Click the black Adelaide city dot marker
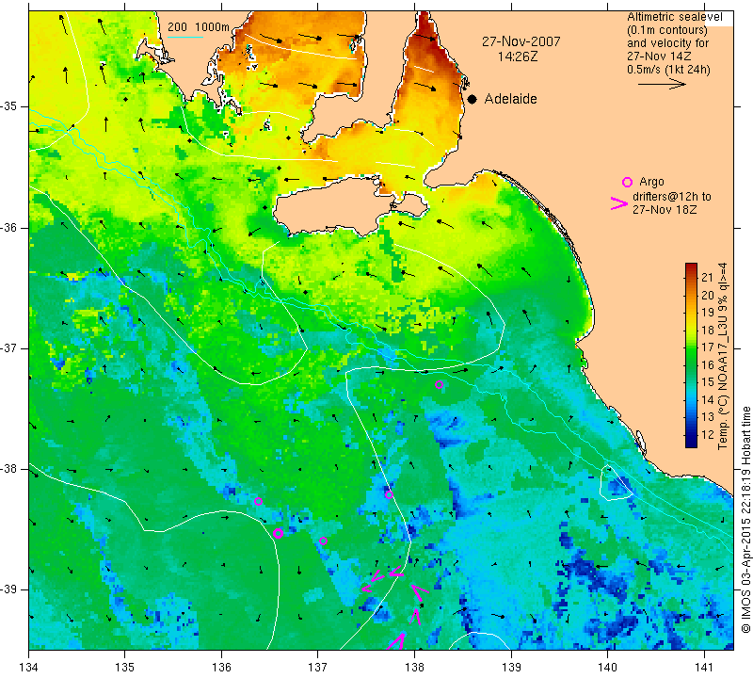The height and width of the screenshot is (678, 753). (473, 99)
